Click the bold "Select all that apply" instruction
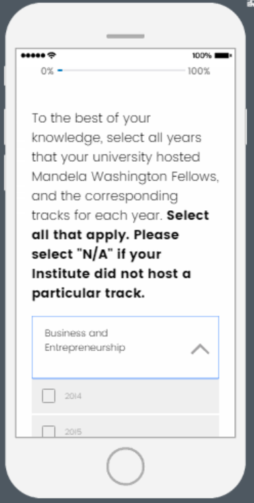Image resolution: width=254 pixels, height=503 pixels. click(120, 225)
